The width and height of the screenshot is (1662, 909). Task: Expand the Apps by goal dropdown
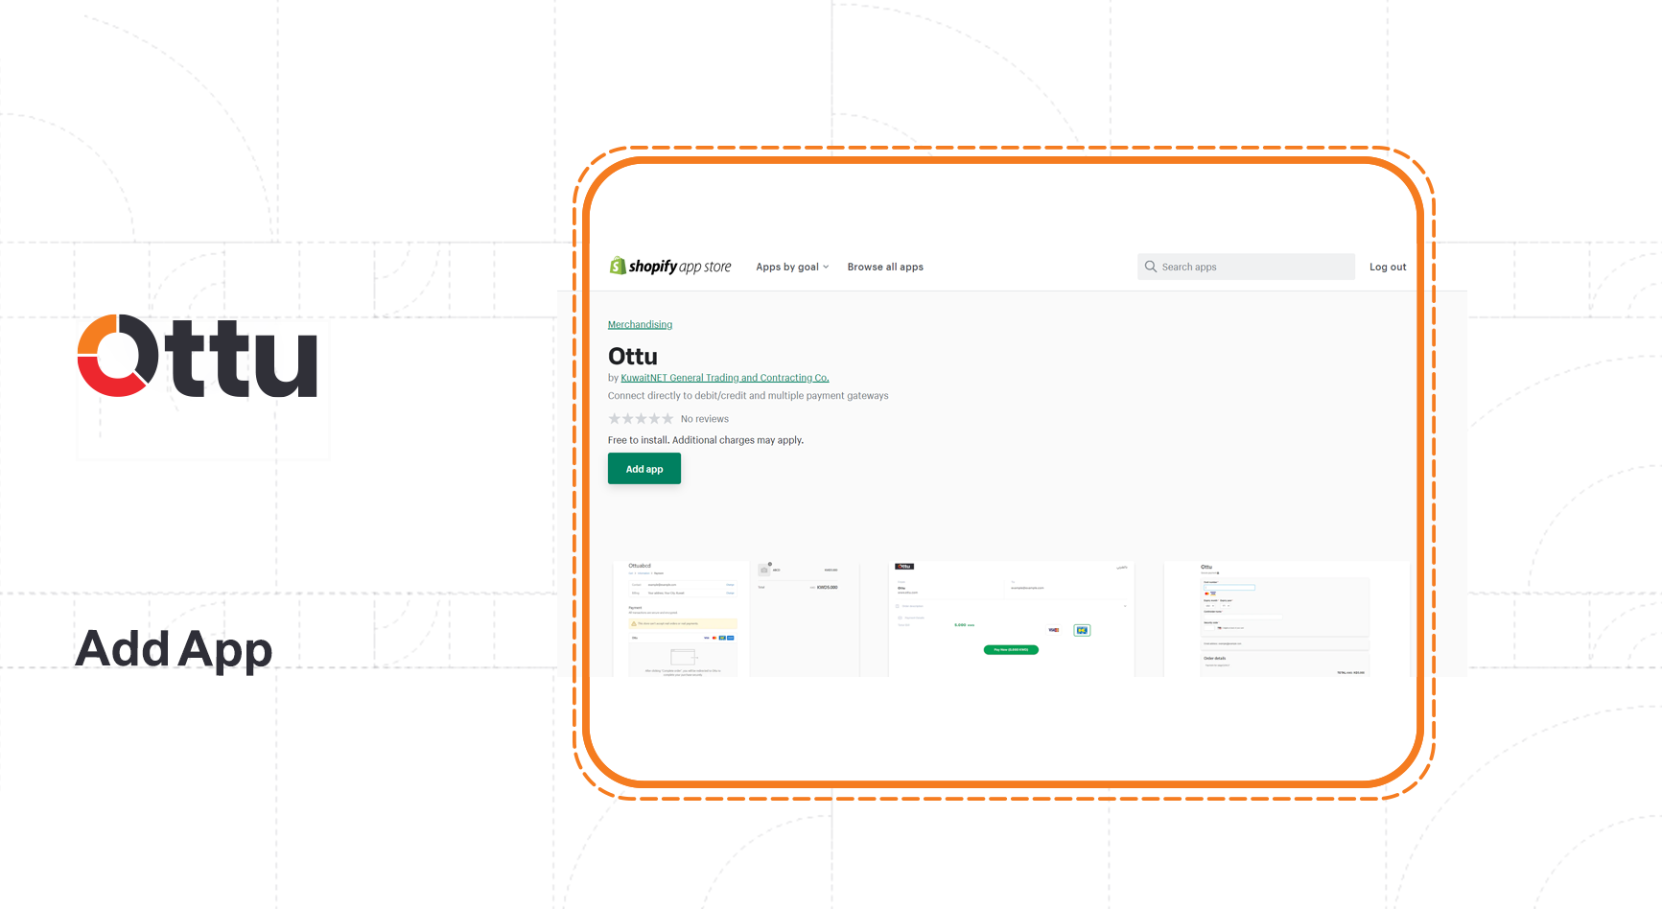click(791, 268)
